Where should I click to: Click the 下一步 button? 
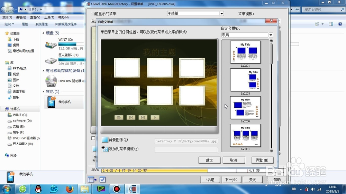231,180
